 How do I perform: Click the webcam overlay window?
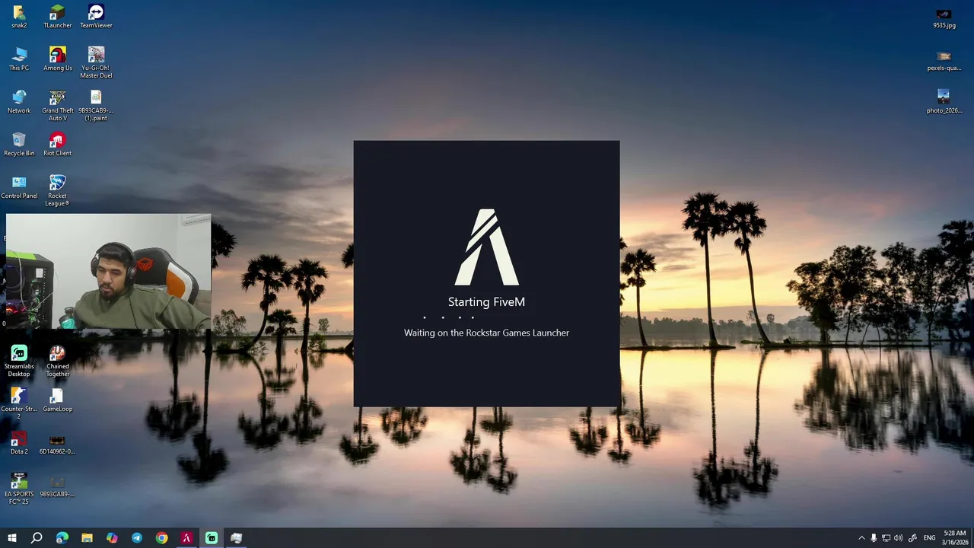point(108,271)
